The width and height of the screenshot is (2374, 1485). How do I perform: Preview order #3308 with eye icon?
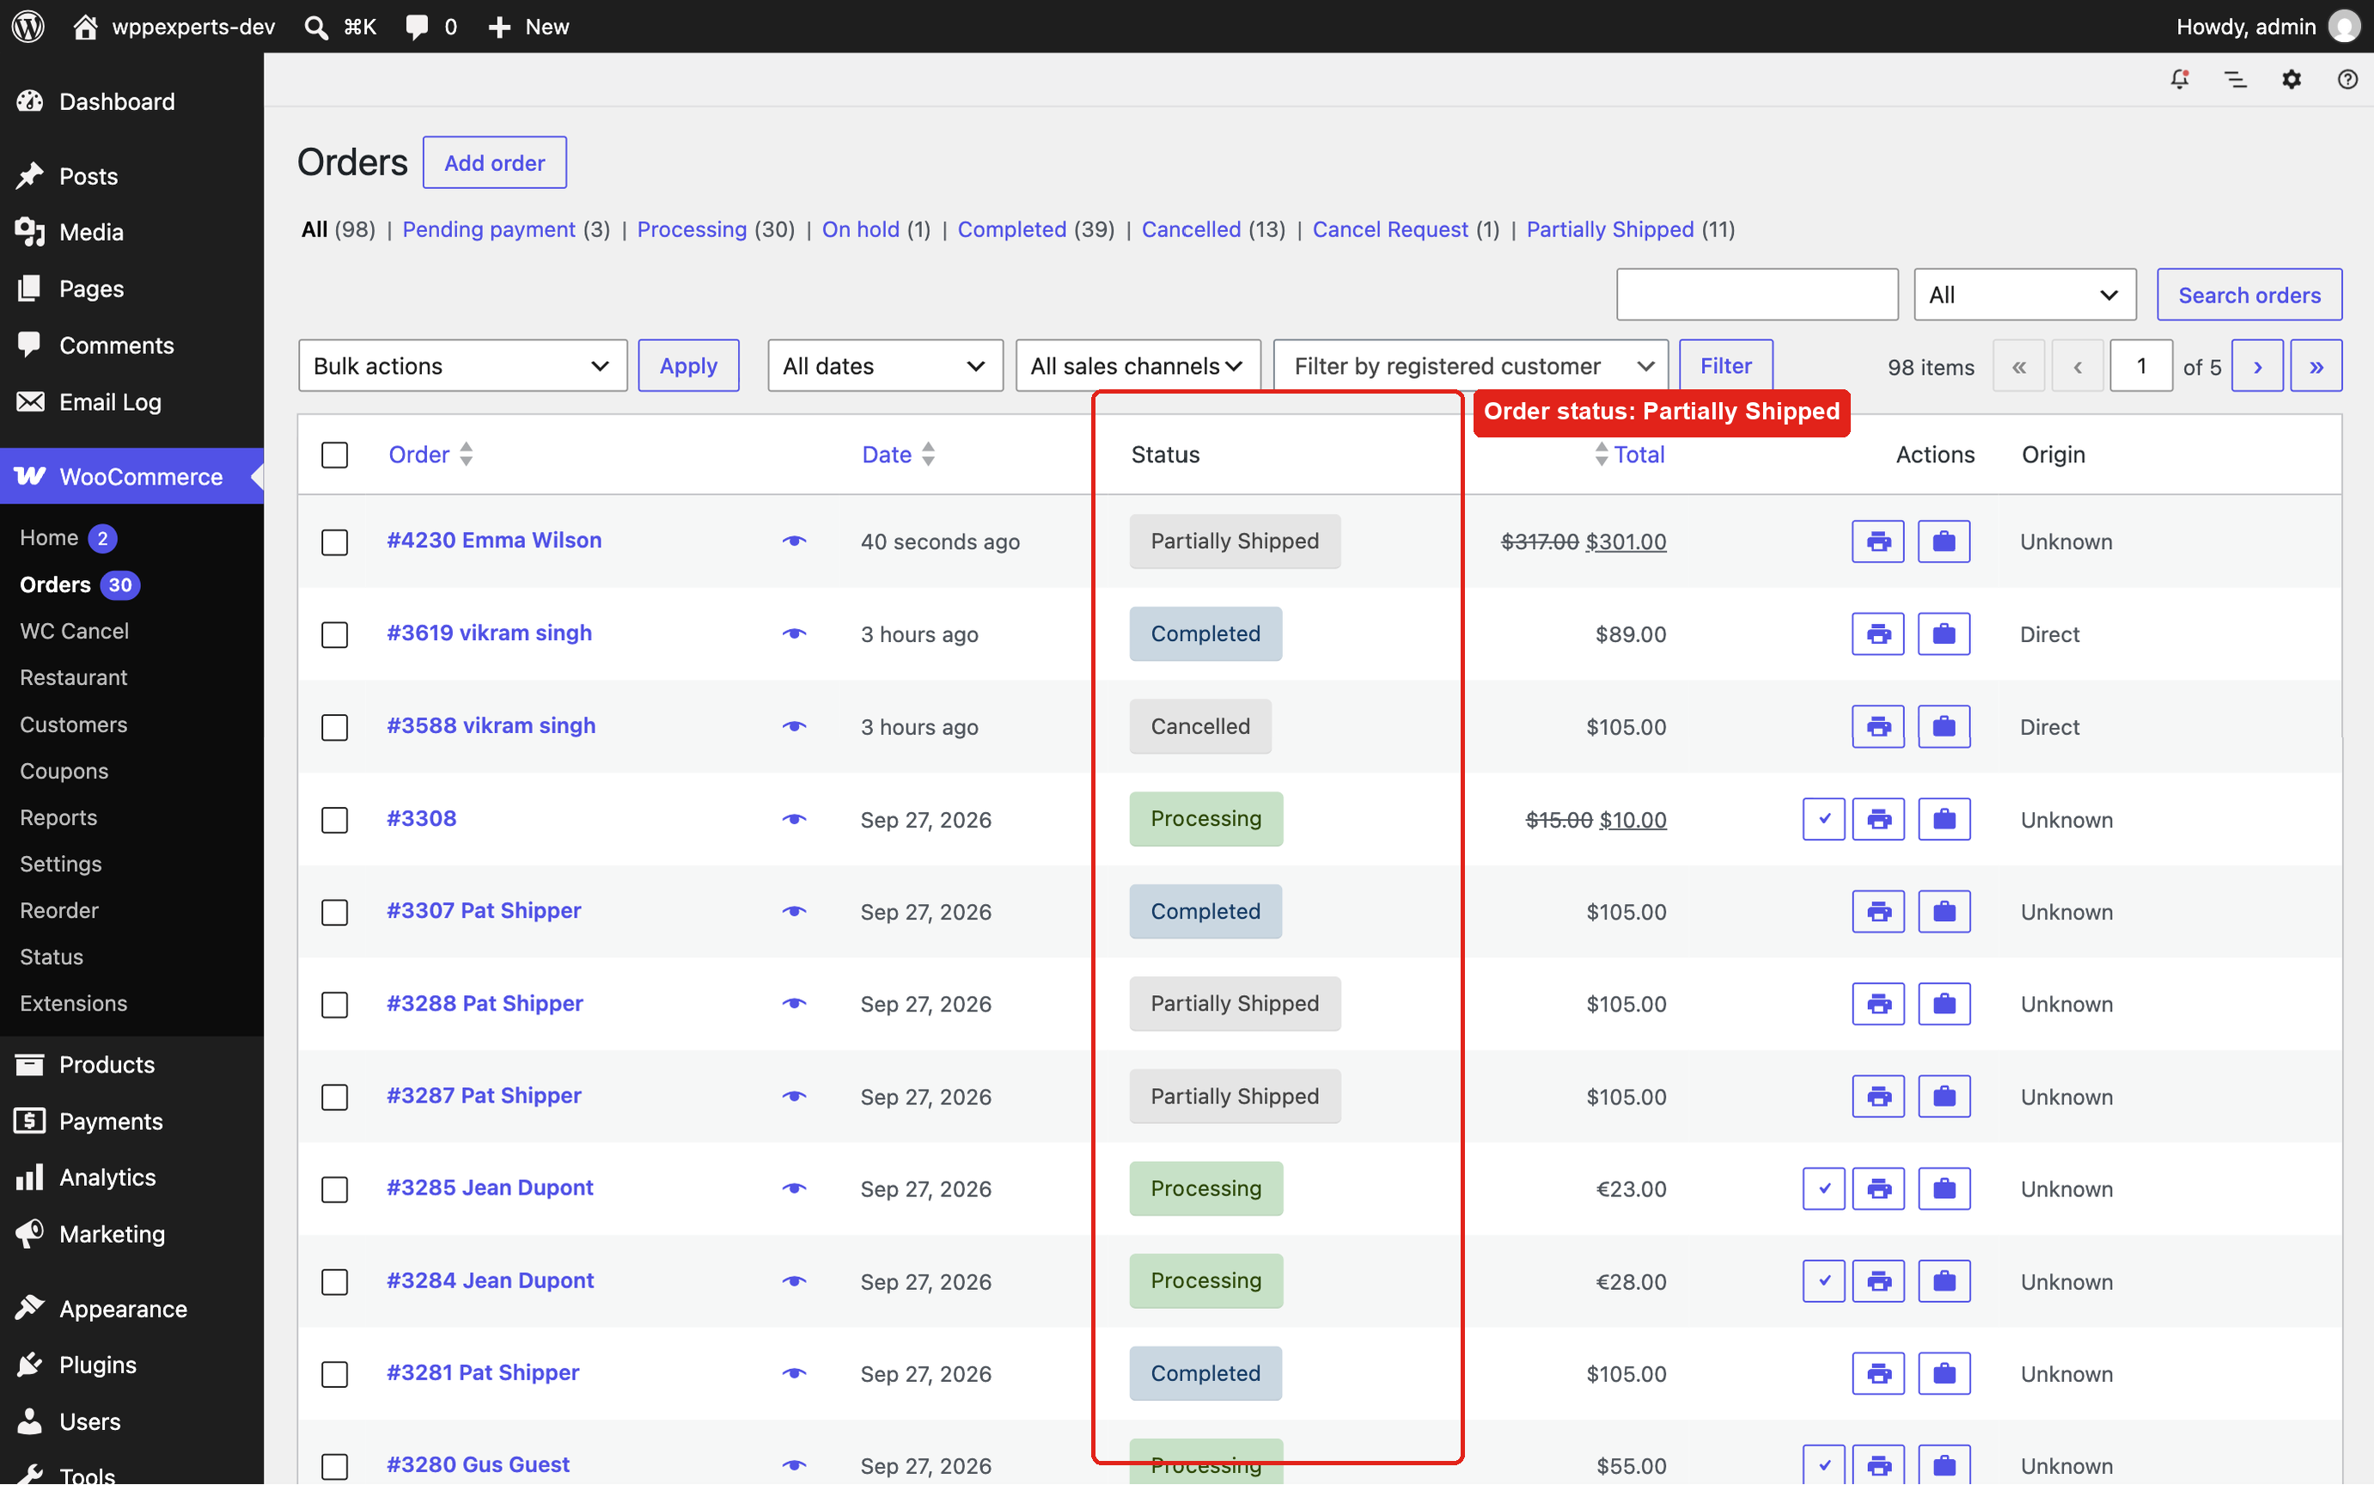pos(794,819)
